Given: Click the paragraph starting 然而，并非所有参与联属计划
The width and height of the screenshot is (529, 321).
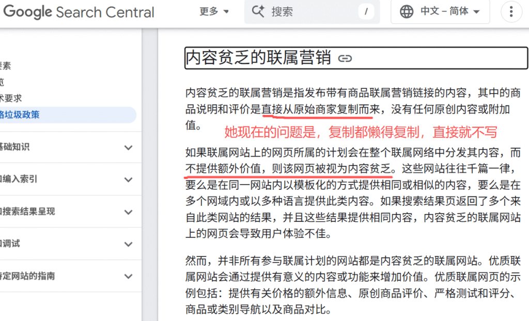Looking at the screenshot, I should 353,285.
